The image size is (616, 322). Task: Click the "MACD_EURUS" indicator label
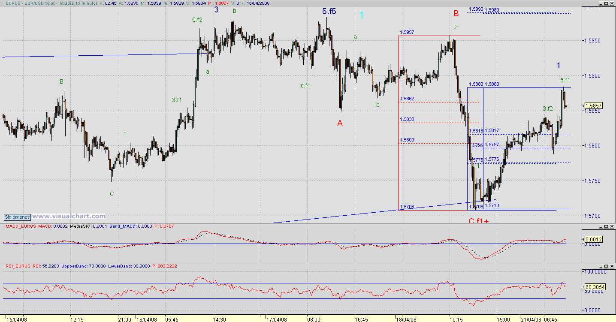[21, 226]
